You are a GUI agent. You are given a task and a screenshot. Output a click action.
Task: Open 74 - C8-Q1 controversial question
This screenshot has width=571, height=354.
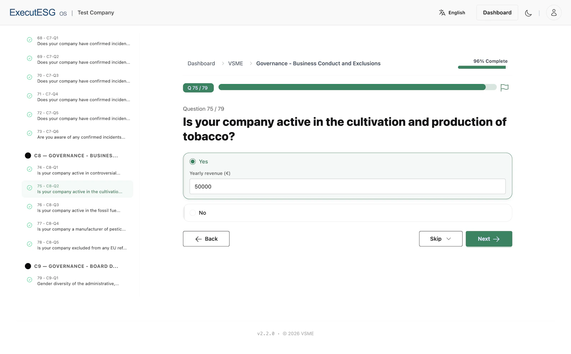click(x=77, y=170)
